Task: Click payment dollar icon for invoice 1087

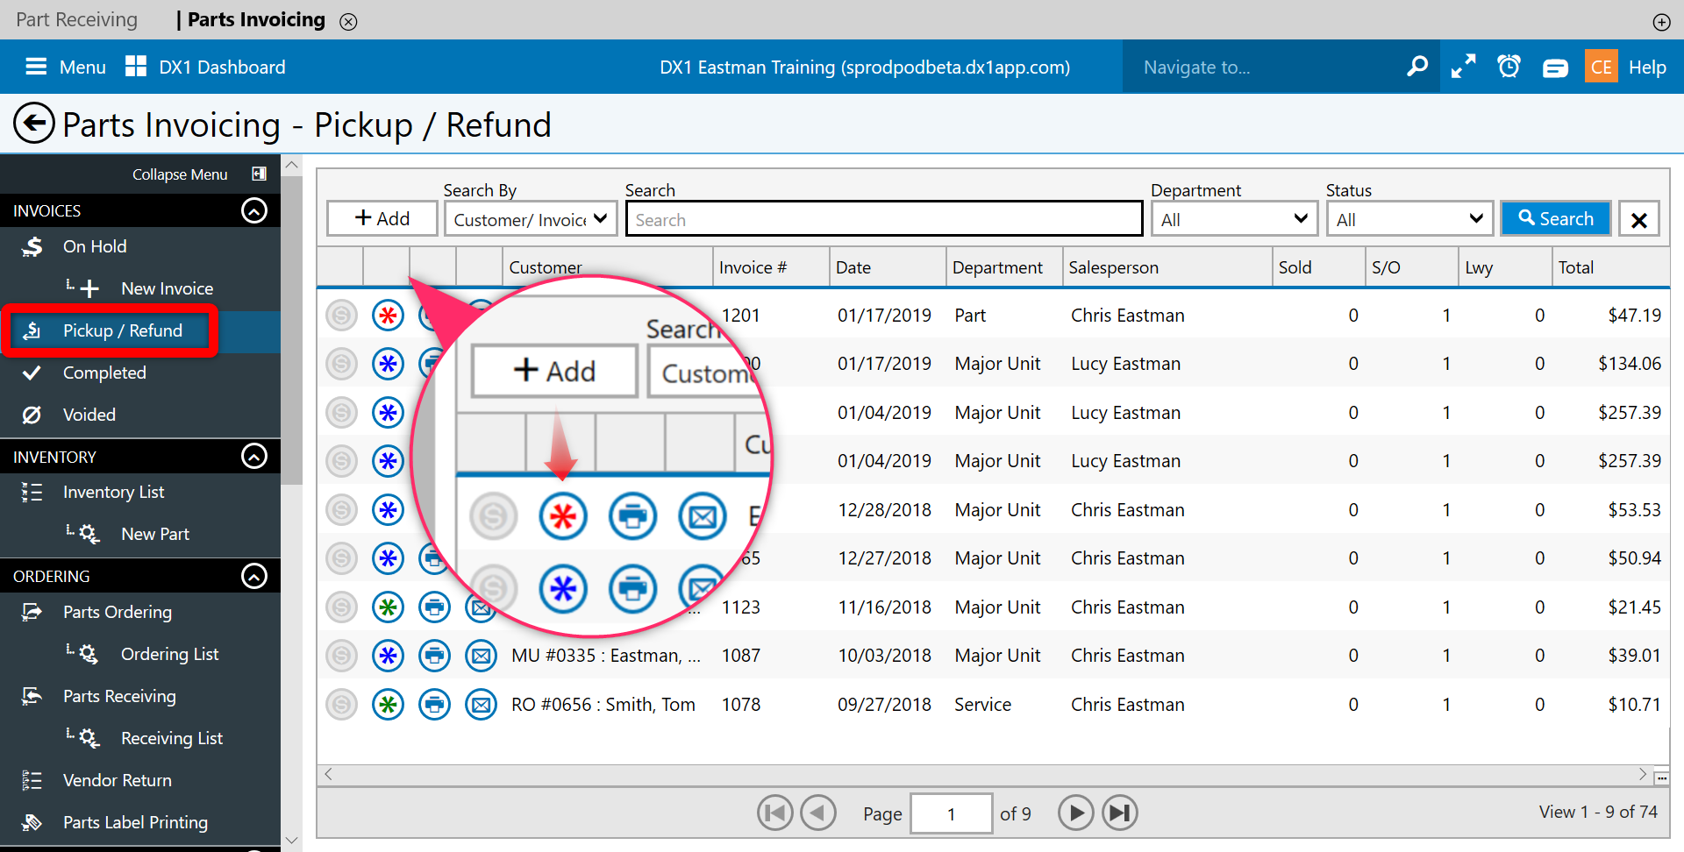Action: click(x=341, y=656)
